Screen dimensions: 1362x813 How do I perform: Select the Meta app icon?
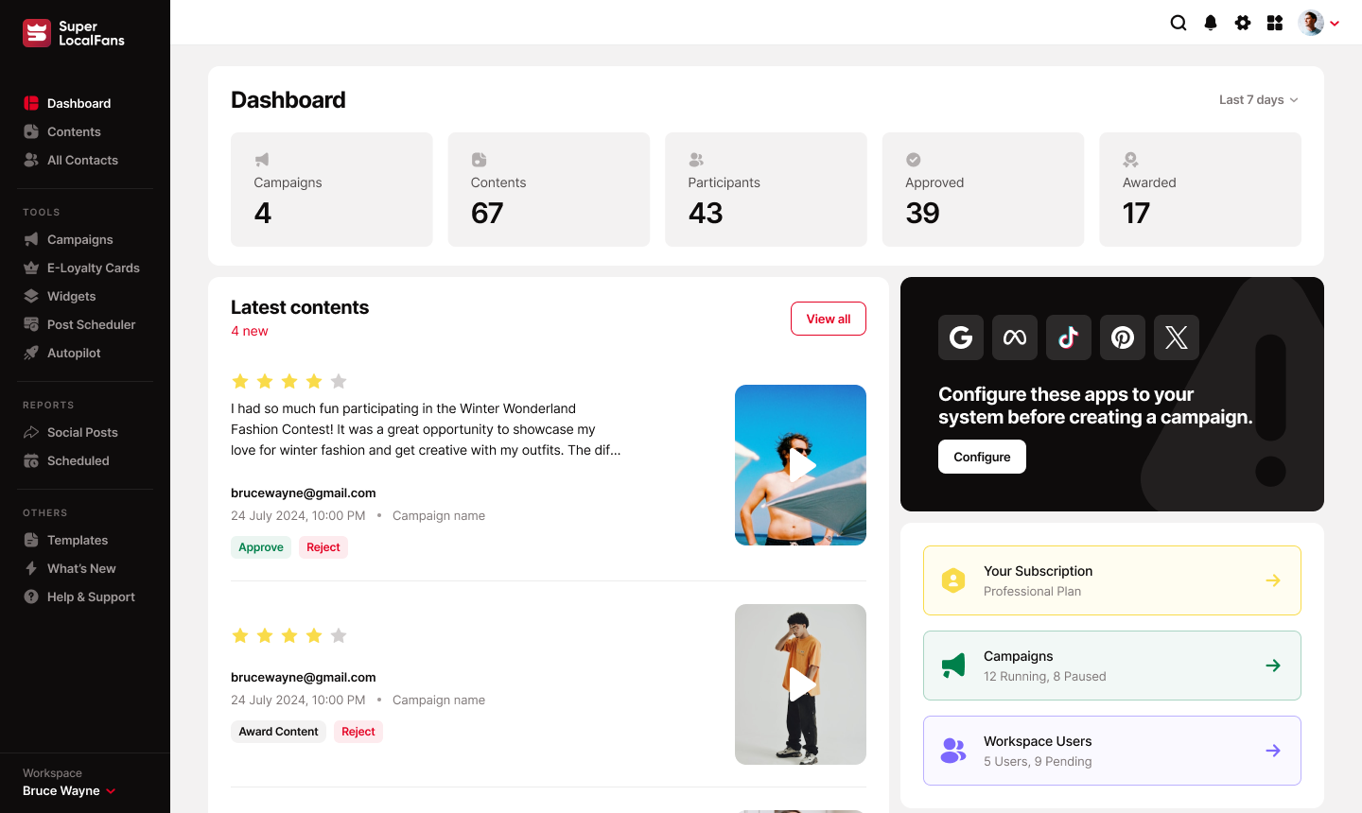[1015, 337]
